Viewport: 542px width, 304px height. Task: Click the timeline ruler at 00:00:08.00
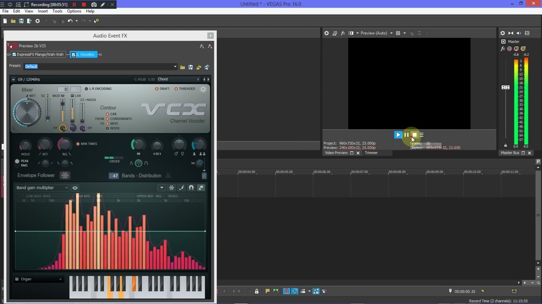click(x=397, y=172)
